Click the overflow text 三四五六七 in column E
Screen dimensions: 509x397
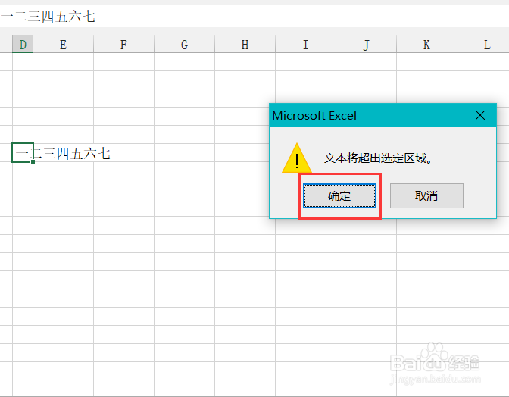point(77,154)
